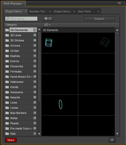Select the Halloween category
126x145 pixels.
tap(21, 82)
